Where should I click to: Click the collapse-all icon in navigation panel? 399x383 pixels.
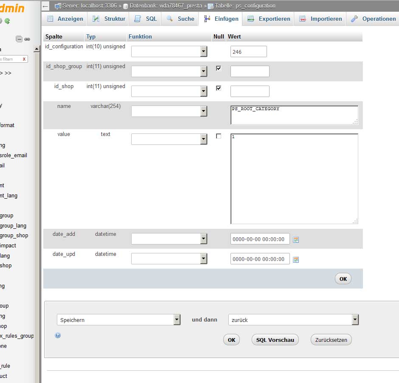pyautogui.click(x=19, y=39)
